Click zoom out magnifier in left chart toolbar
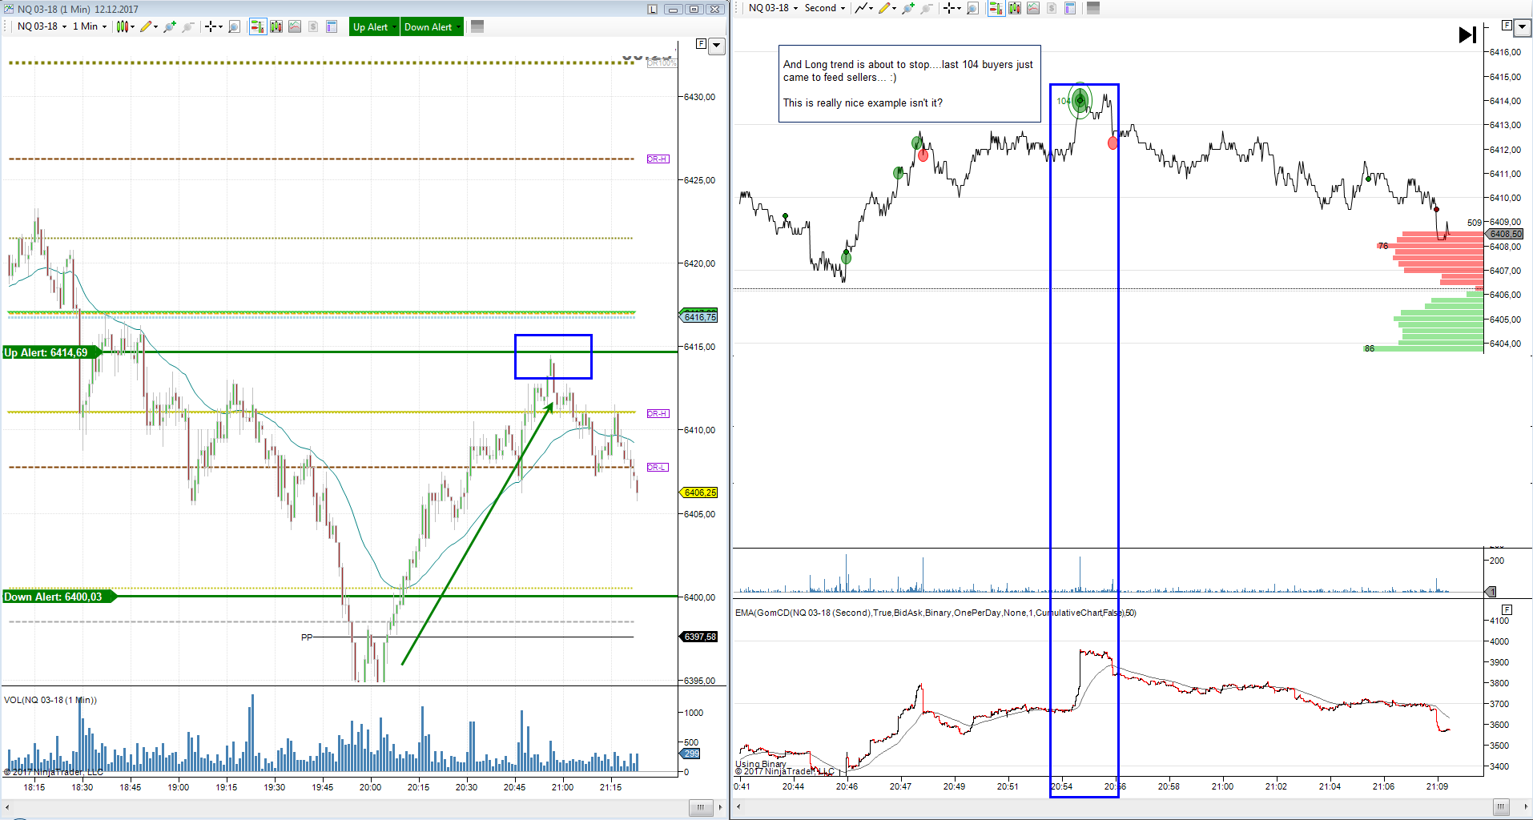 pyautogui.click(x=187, y=26)
